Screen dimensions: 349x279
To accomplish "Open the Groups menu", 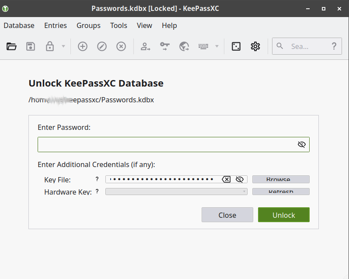I will coord(88,26).
